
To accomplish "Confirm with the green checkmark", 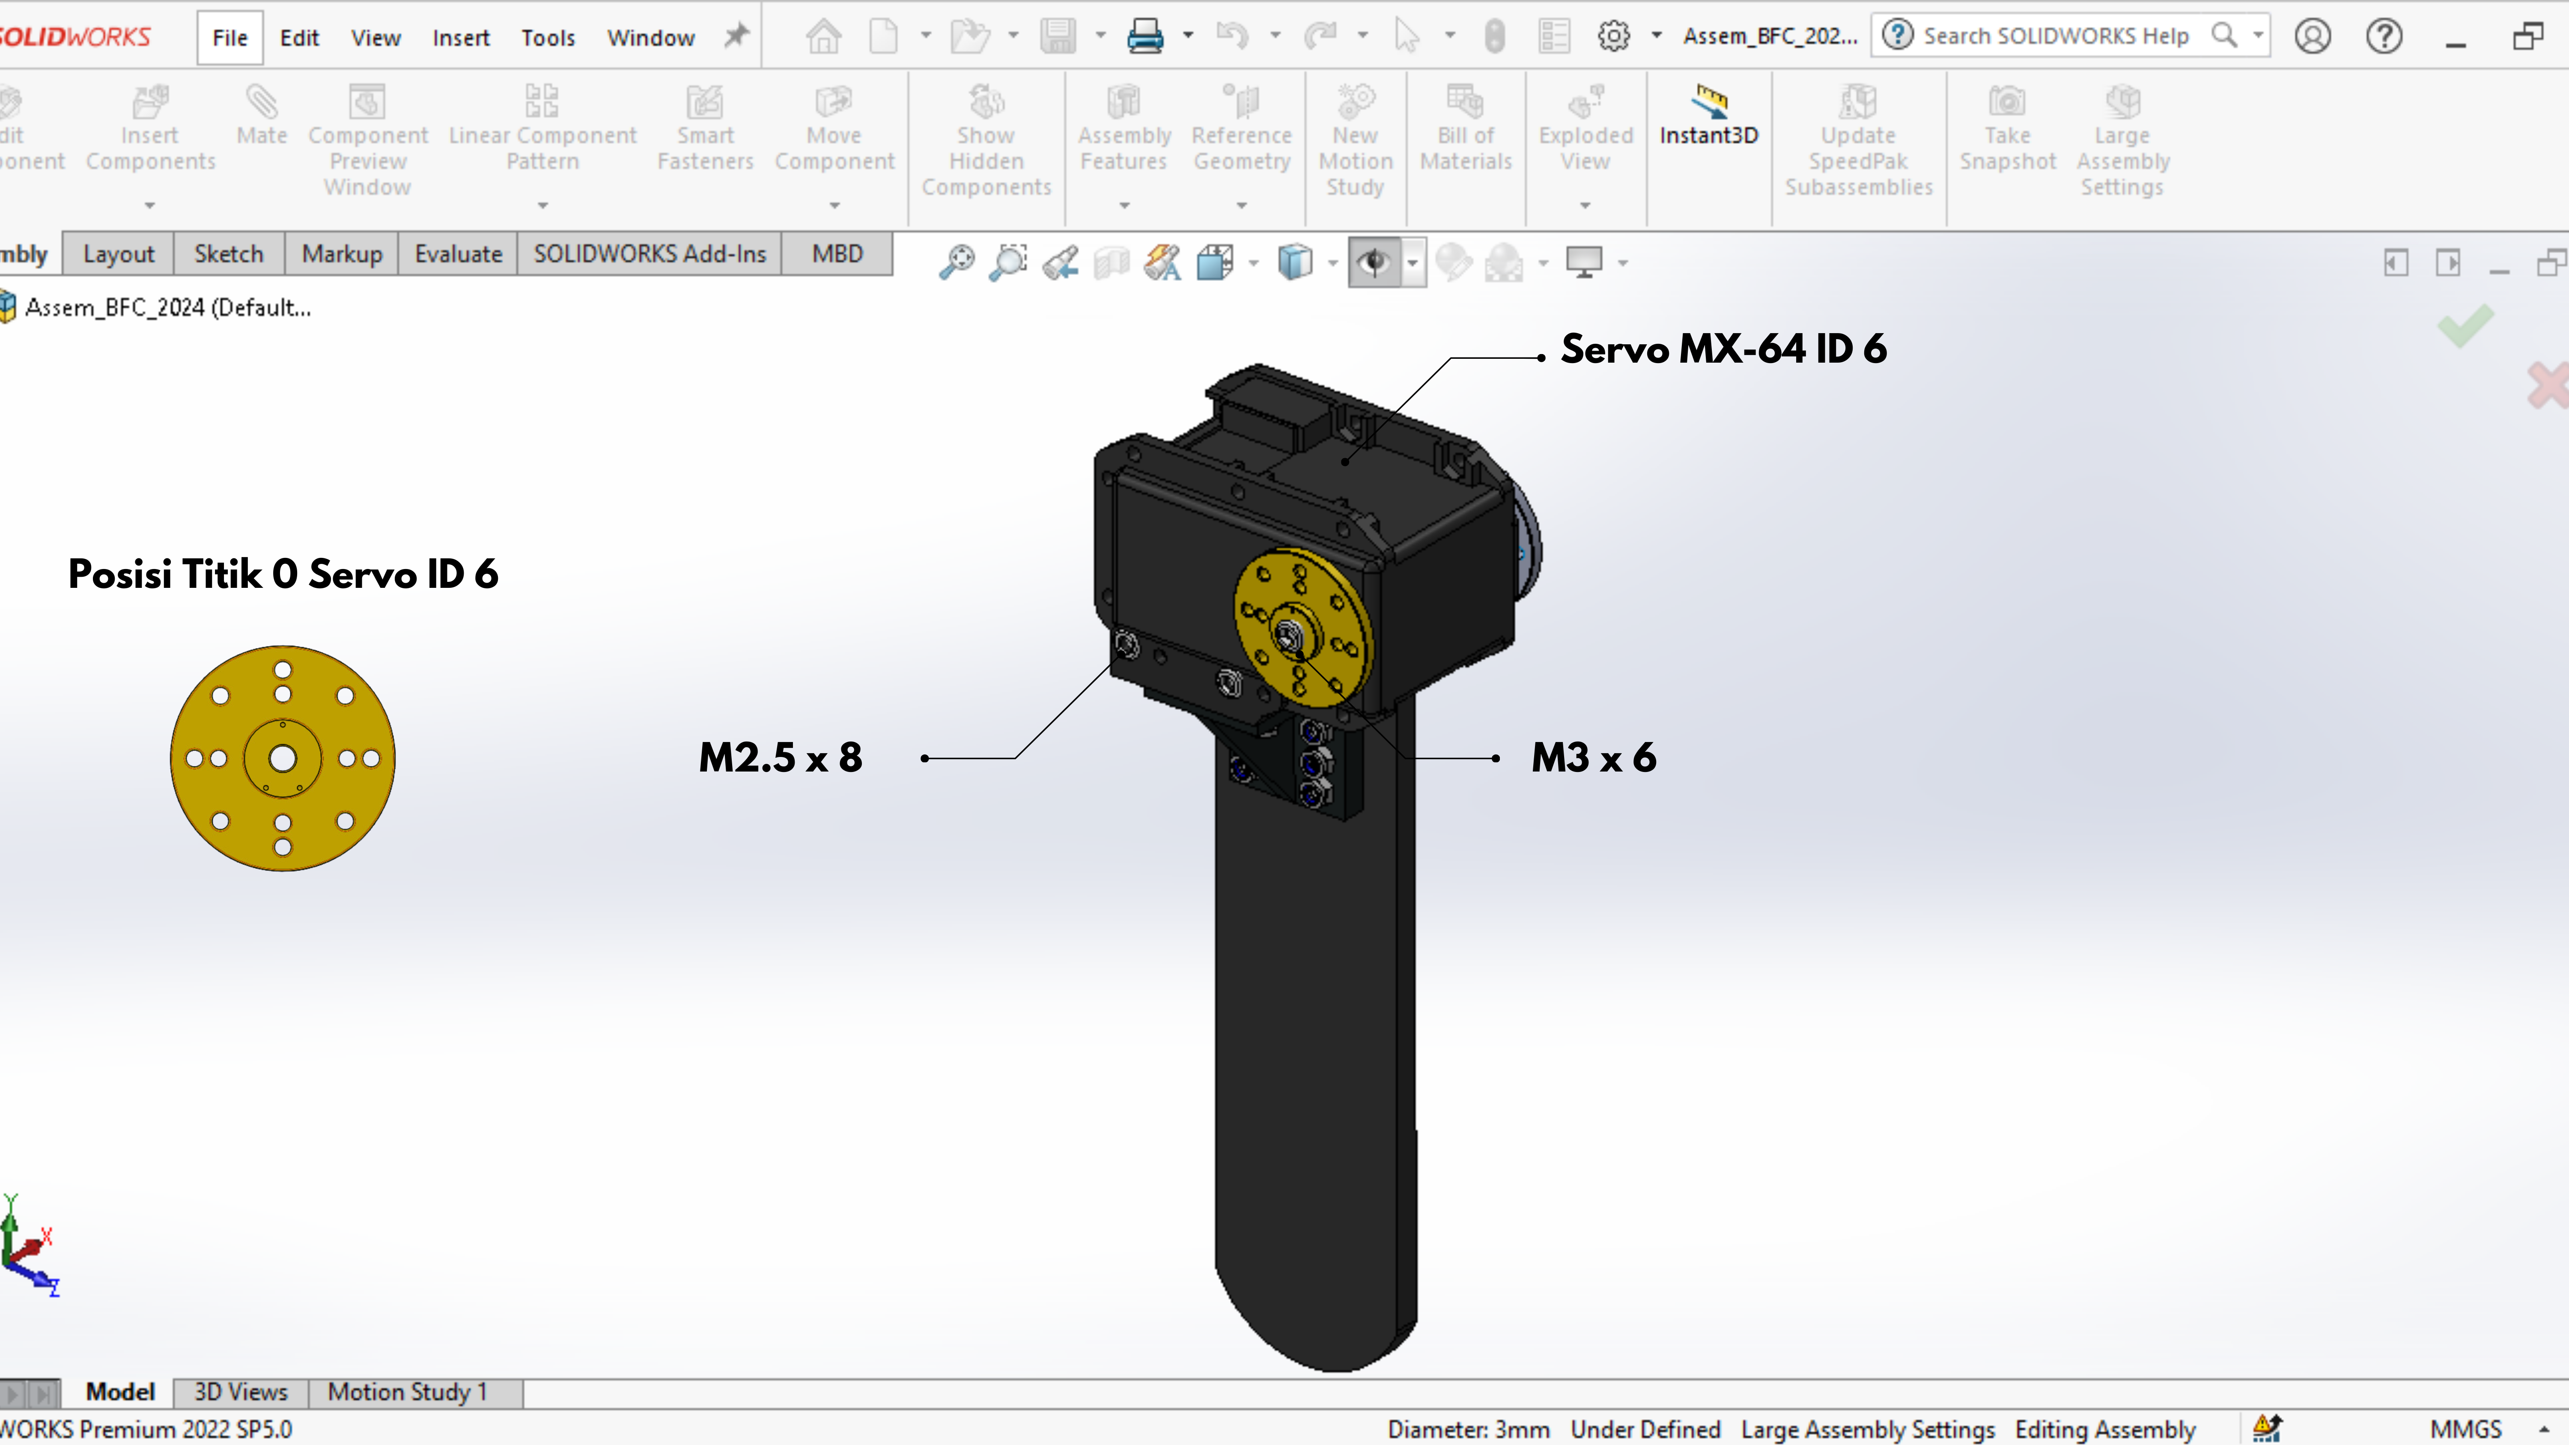I will point(2465,326).
